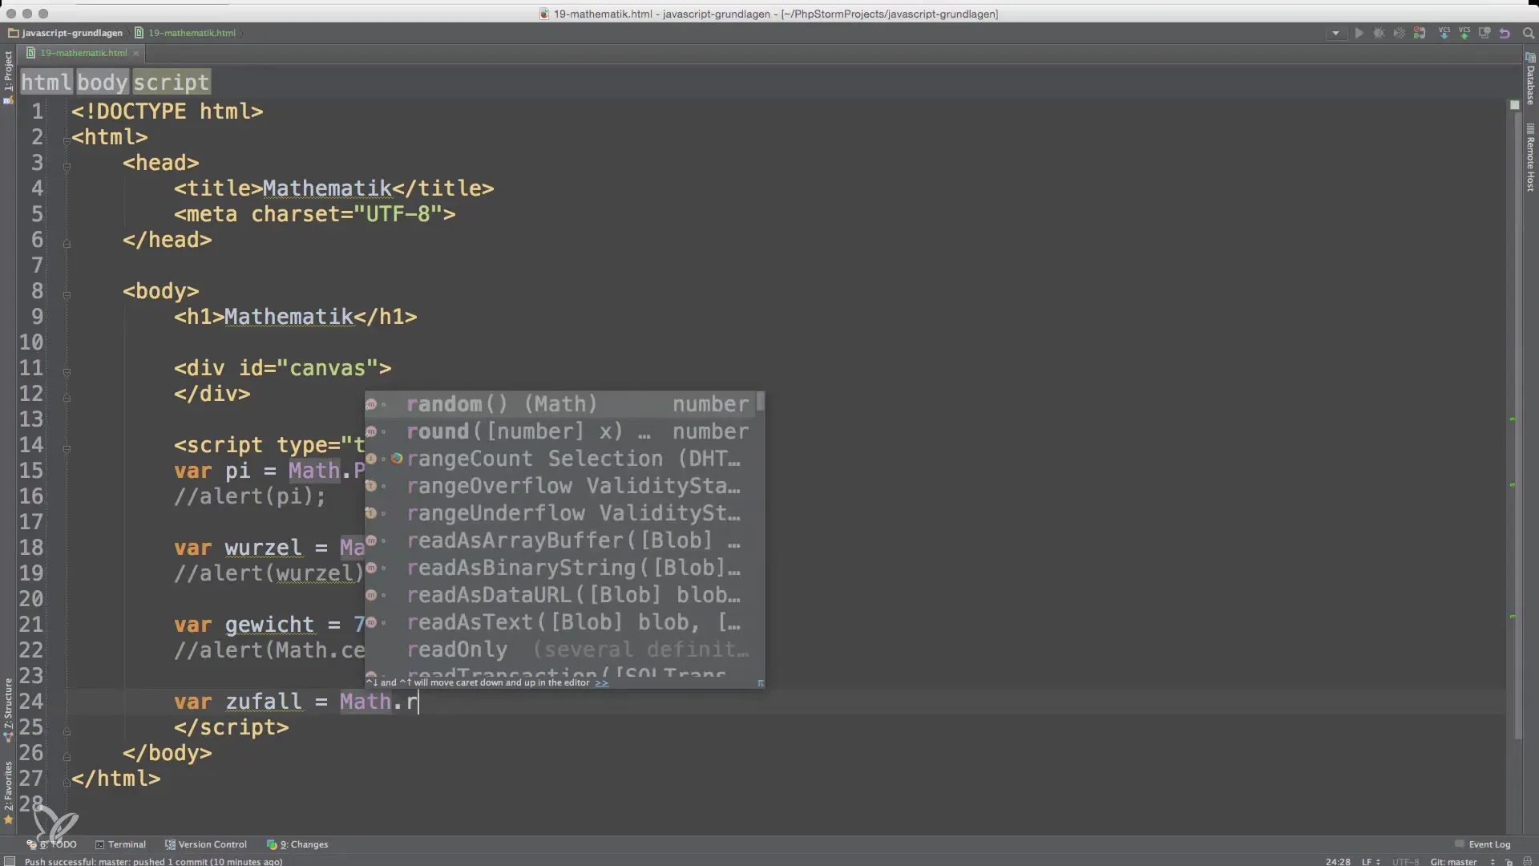Viewport: 1539px width, 866px height.
Task: Open the 6: TODO tool window
Action: pyautogui.click(x=53, y=844)
